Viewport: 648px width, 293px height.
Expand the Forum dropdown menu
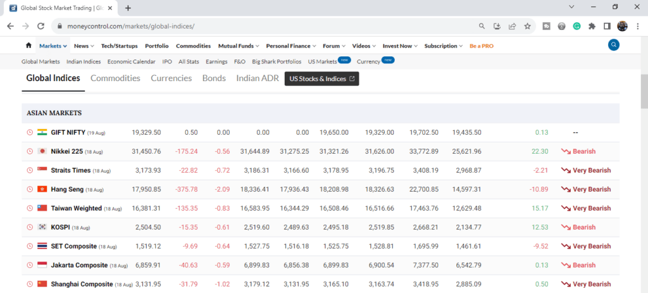coord(334,46)
